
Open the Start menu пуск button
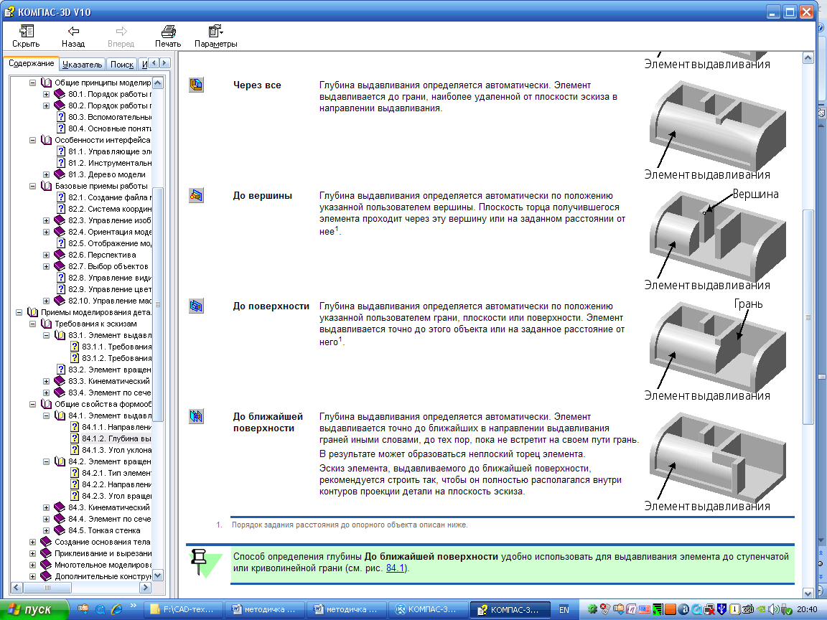(34, 609)
